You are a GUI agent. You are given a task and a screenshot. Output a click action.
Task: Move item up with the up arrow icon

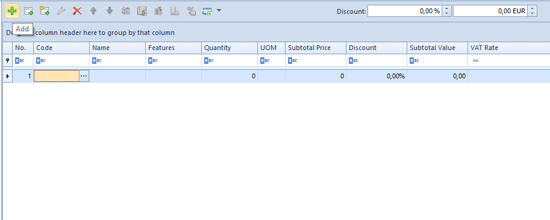93,11
